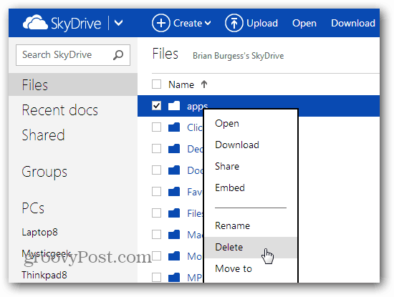Click Open in the top toolbar
Image resolution: width=394 pixels, height=297 pixels.
[x=304, y=24]
